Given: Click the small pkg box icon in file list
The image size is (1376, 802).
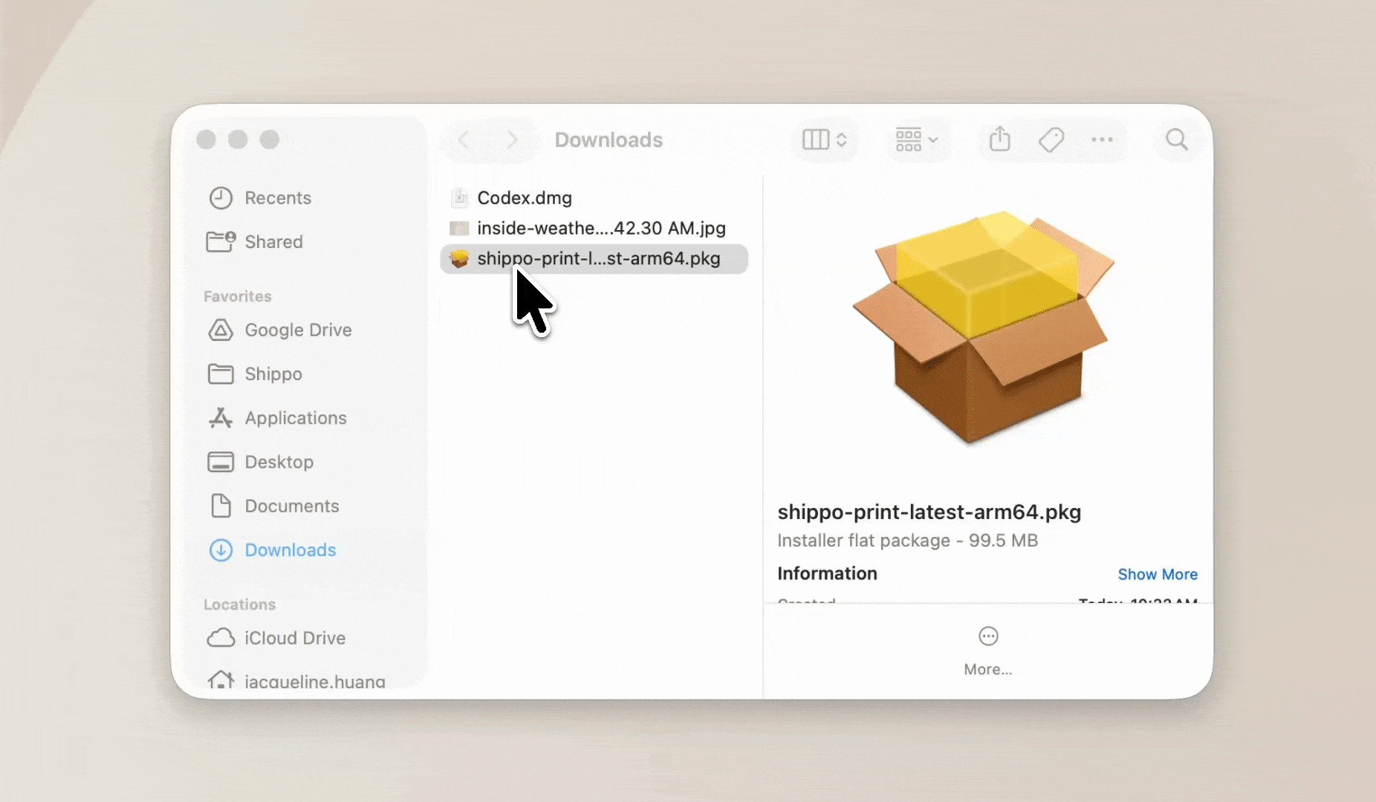Looking at the screenshot, I should pyautogui.click(x=459, y=258).
